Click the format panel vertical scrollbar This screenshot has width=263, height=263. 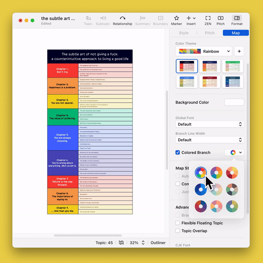point(248,138)
